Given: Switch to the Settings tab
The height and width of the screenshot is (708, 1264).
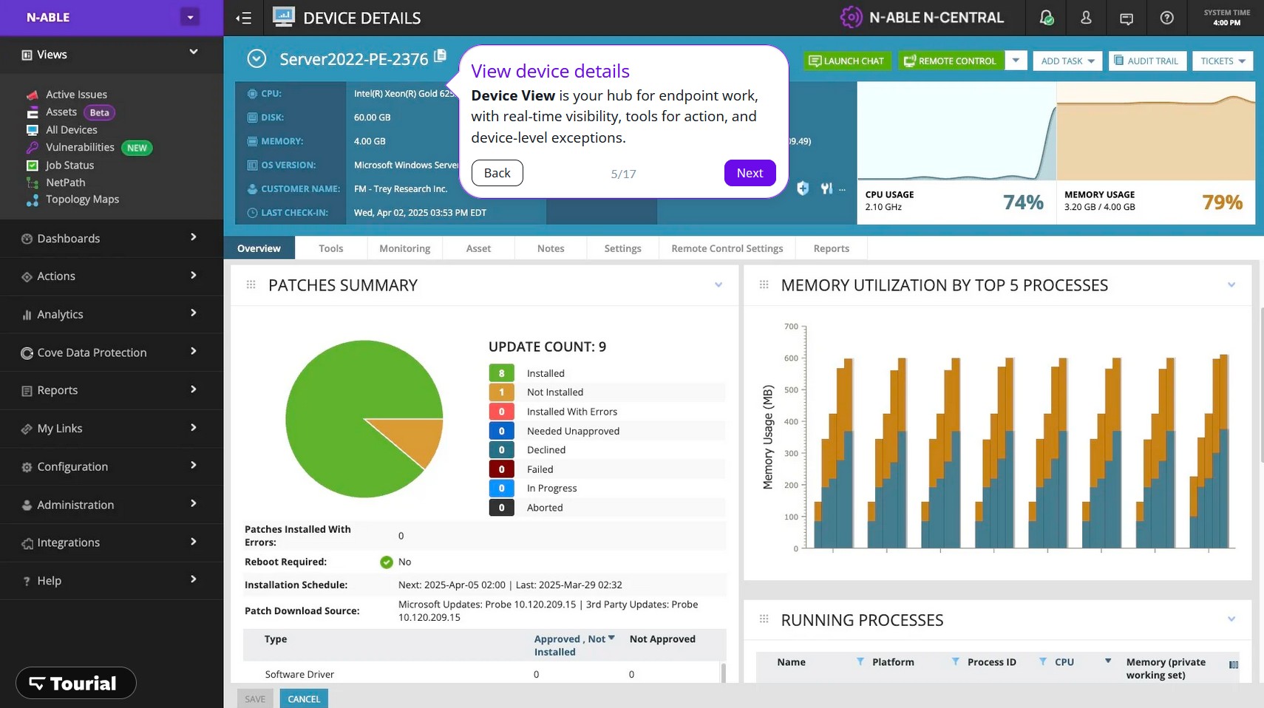Looking at the screenshot, I should (x=622, y=248).
